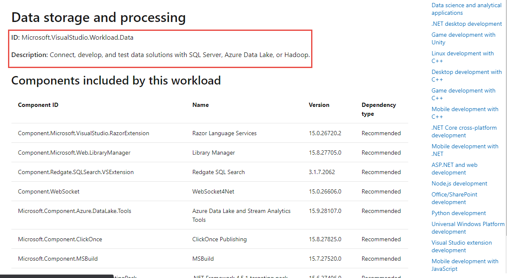507x278 pixels.
Task: Open Universal Windows Platform development link
Action: [x=468, y=228]
